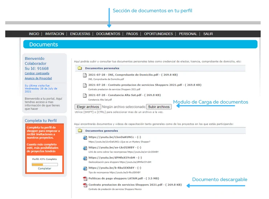This screenshot has width=269, height=199.
Task: Click PDF icon for general Contrato prestacion
Action: [85, 185]
